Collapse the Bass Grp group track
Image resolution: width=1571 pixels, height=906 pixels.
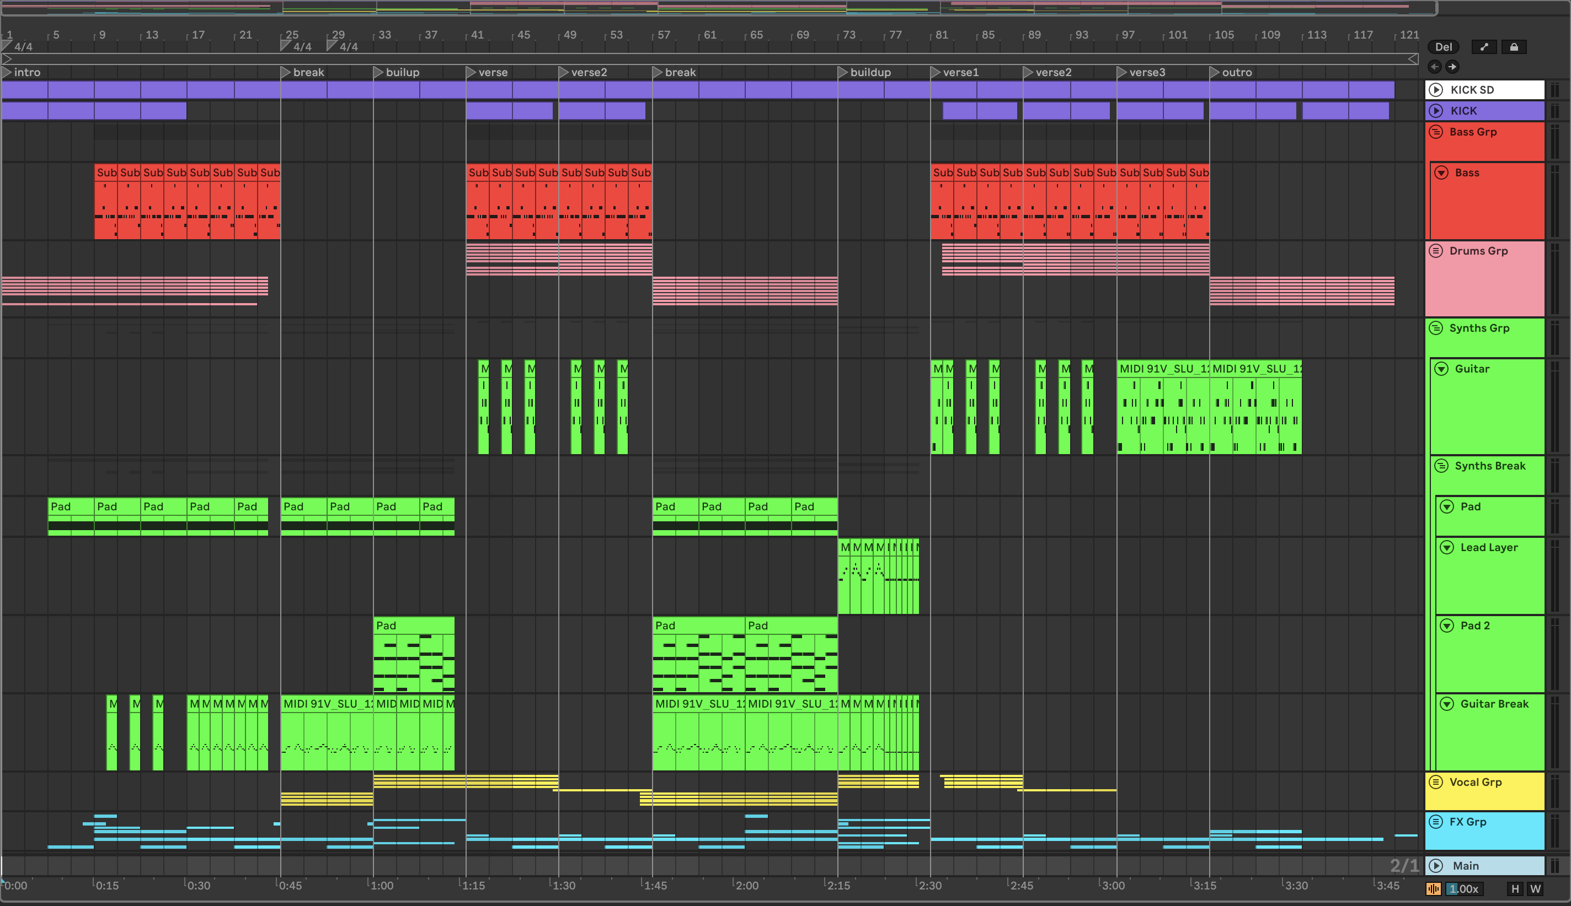pyautogui.click(x=1436, y=132)
